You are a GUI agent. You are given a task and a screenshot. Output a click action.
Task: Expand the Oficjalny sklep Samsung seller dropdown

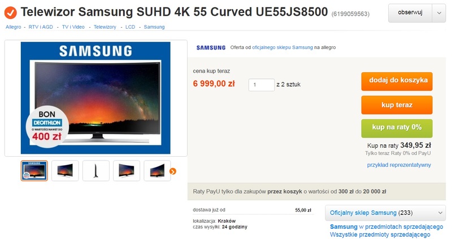pos(440,213)
